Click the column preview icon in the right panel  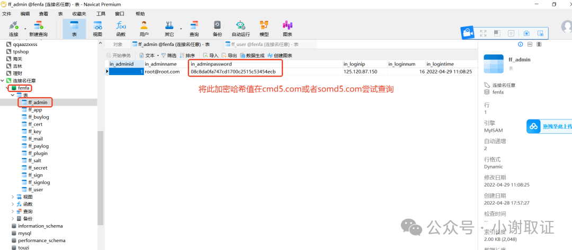[539, 44]
